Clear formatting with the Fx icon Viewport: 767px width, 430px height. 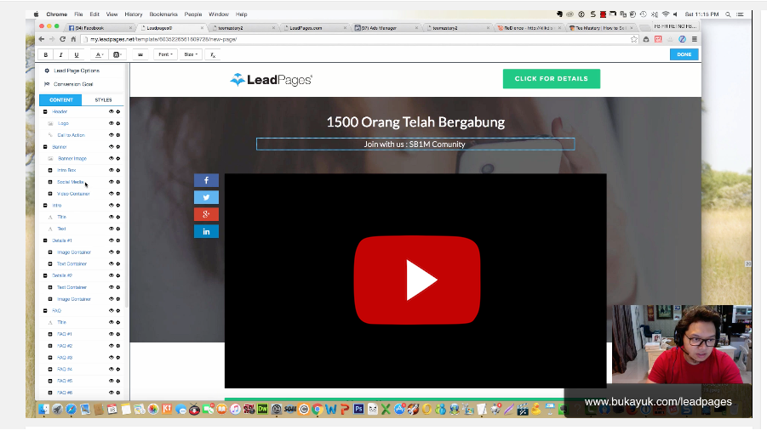pyautogui.click(x=213, y=54)
